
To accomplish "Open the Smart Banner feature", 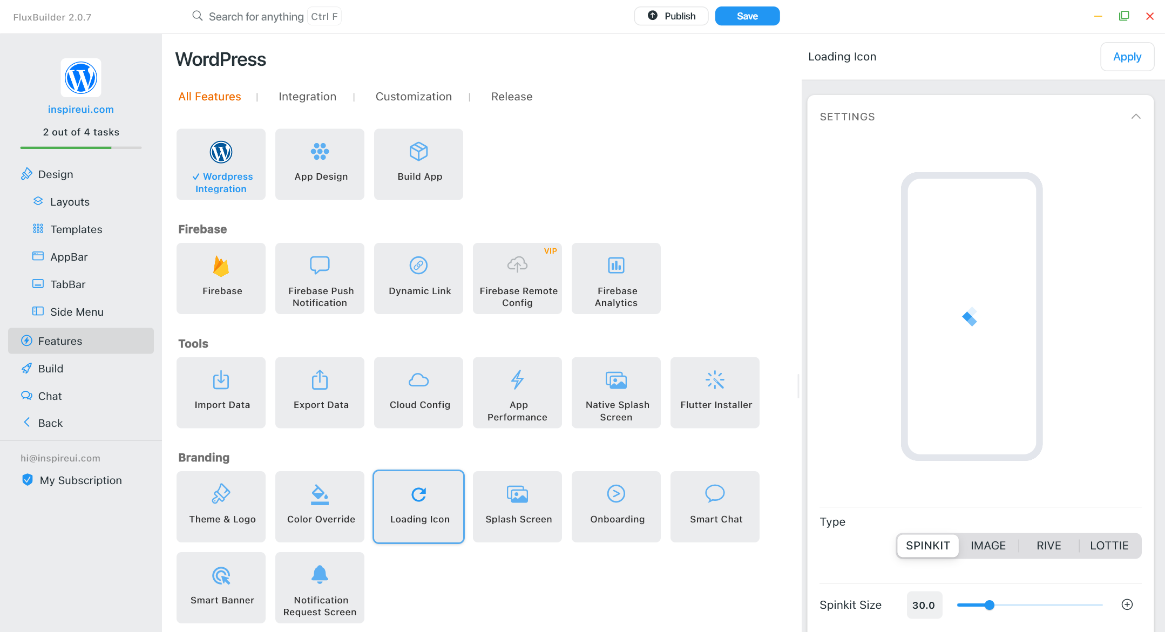I will coord(221,587).
